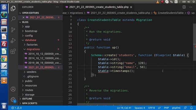Open Explorer Views and More Actions ellipsis
The width and height of the screenshot is (196, 110).
(x=57, y=7)
